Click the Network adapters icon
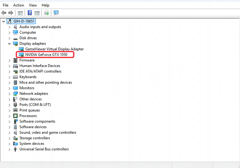Image resolution: width=240 pixels, height=168 pixels. click(x=15, y=94)
